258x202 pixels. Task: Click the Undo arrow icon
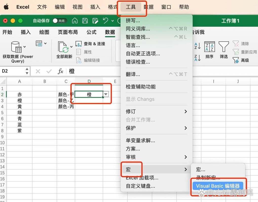(105, 21)
